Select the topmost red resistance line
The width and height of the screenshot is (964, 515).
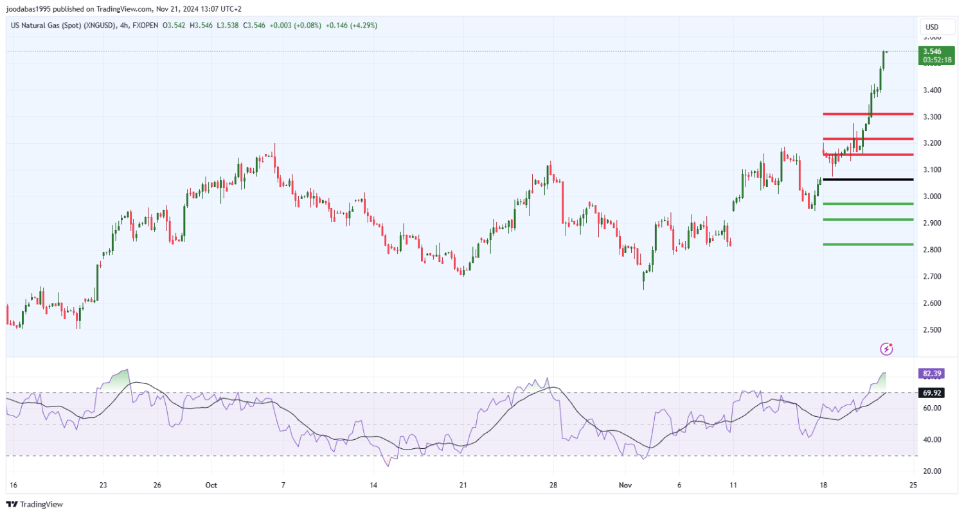pos(868,114)
